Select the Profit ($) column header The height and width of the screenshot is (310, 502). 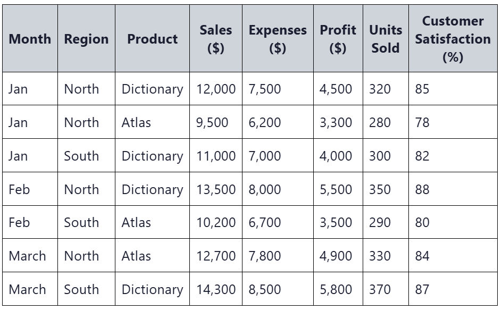(338, 38)
